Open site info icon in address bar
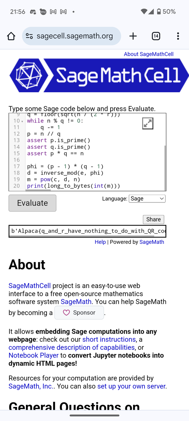189x421 pixels. [x=29, y=36]
